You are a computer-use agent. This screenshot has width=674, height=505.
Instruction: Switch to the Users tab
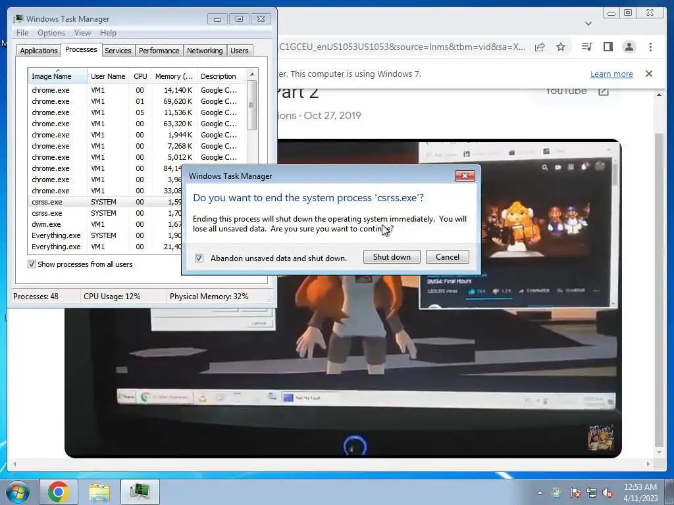(x=240, y=51)
